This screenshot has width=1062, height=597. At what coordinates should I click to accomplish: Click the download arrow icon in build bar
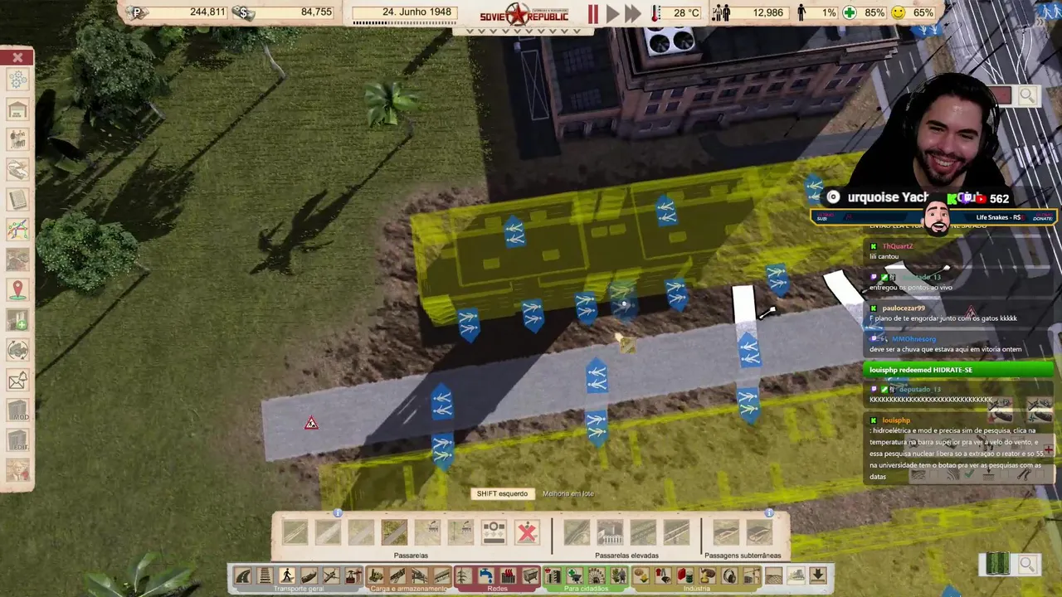tap(818, 575)
